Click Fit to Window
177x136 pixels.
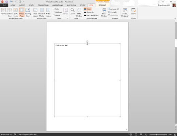[x=79, y=12]
